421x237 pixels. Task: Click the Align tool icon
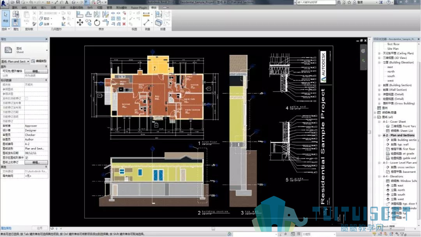click(80, 14)
